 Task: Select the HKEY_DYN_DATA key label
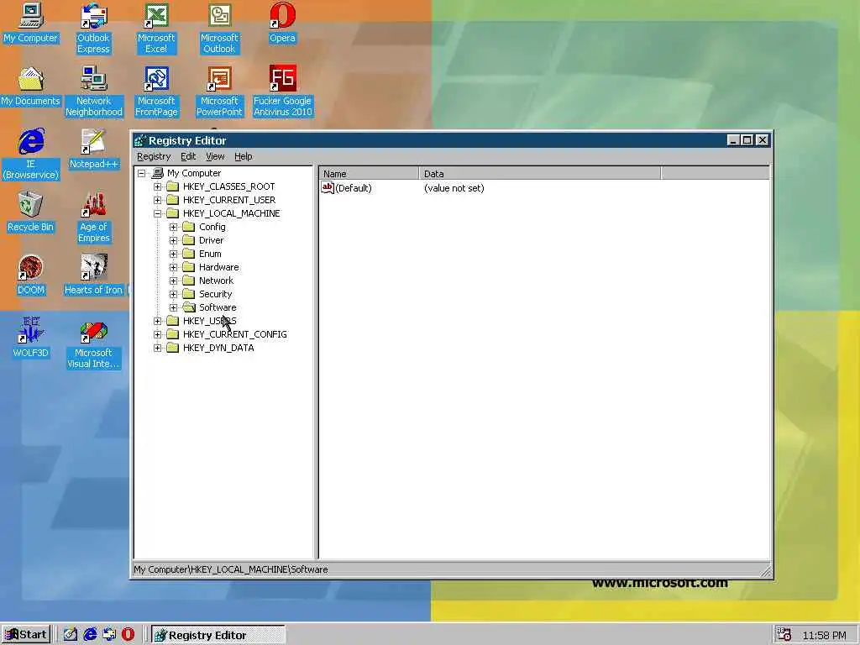[x=218, y=348]
